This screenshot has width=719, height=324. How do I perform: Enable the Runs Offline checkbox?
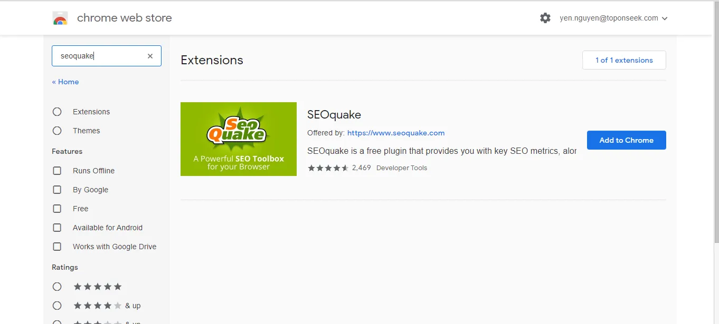point(57,171)
